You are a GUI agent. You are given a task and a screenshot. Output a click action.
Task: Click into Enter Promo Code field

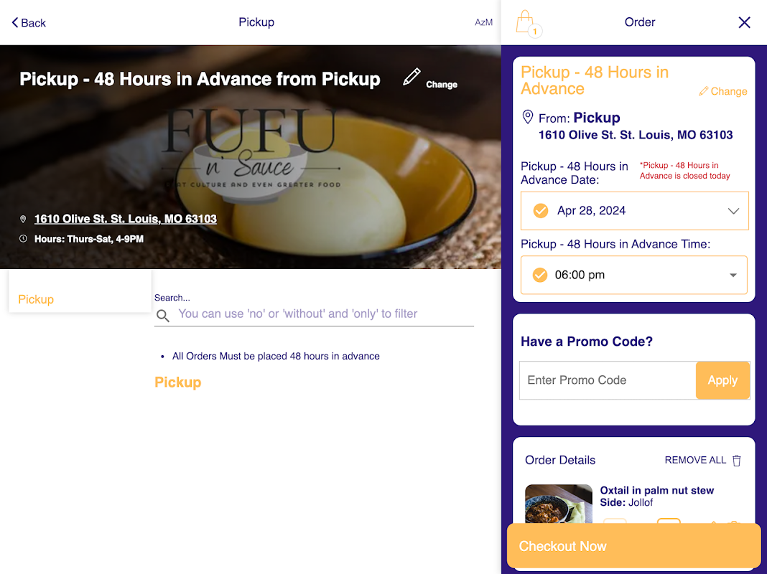point(608,380)
